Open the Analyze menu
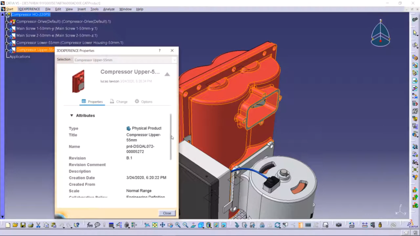 [x=109, y=9]
